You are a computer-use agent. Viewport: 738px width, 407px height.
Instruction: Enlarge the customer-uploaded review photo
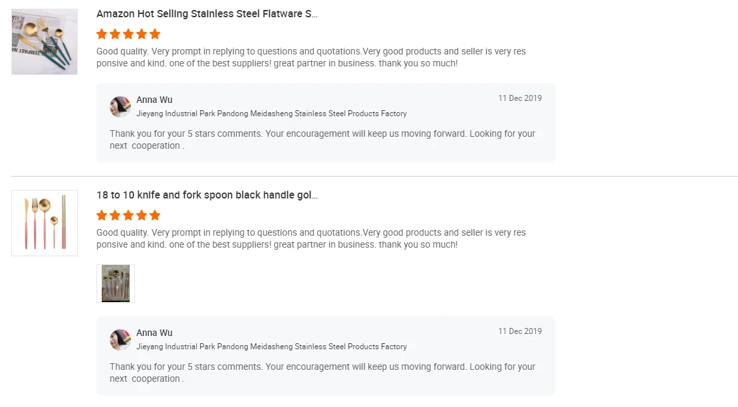click(116, 284)
